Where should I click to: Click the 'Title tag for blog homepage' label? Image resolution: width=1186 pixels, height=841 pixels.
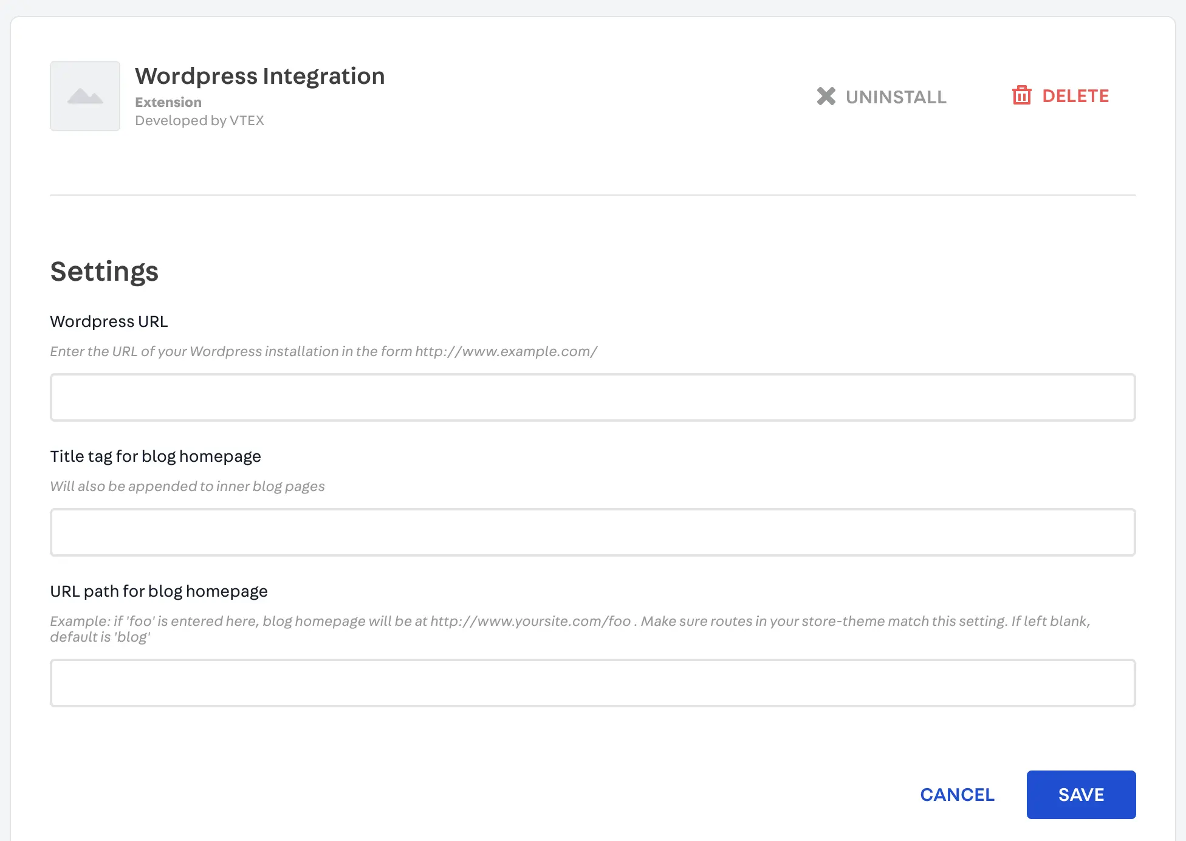click(156, 456)
